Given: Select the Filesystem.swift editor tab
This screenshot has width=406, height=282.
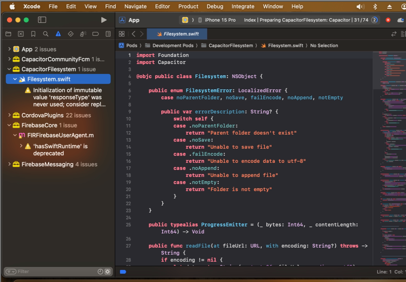Looking at the screenshot, I should [x=177, y=34].
